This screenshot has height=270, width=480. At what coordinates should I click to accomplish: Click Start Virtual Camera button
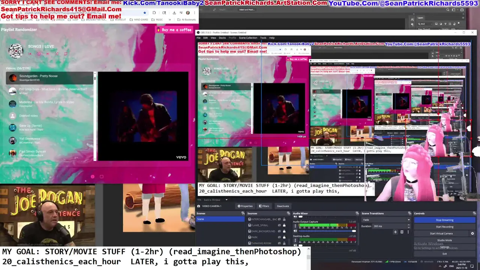click(441, 234)
